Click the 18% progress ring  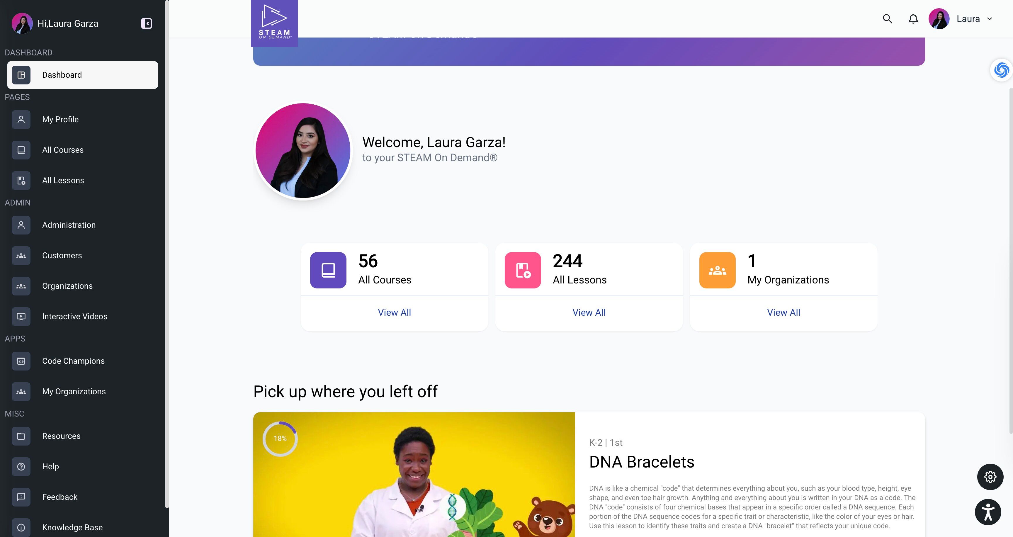click(280, 439)
